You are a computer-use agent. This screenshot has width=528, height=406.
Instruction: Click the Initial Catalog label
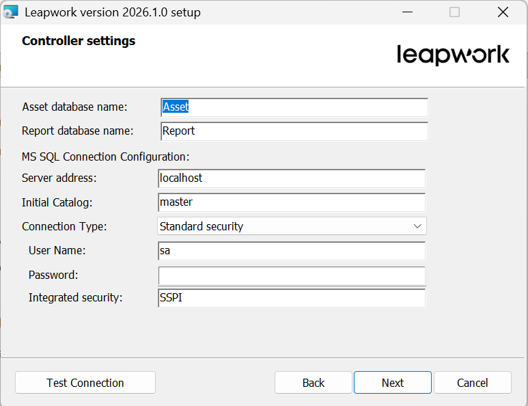click(x=57, y=202)
